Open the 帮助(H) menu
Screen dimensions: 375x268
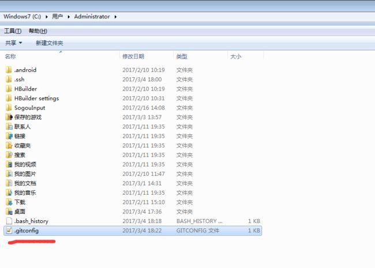click(x=37, y=31)
